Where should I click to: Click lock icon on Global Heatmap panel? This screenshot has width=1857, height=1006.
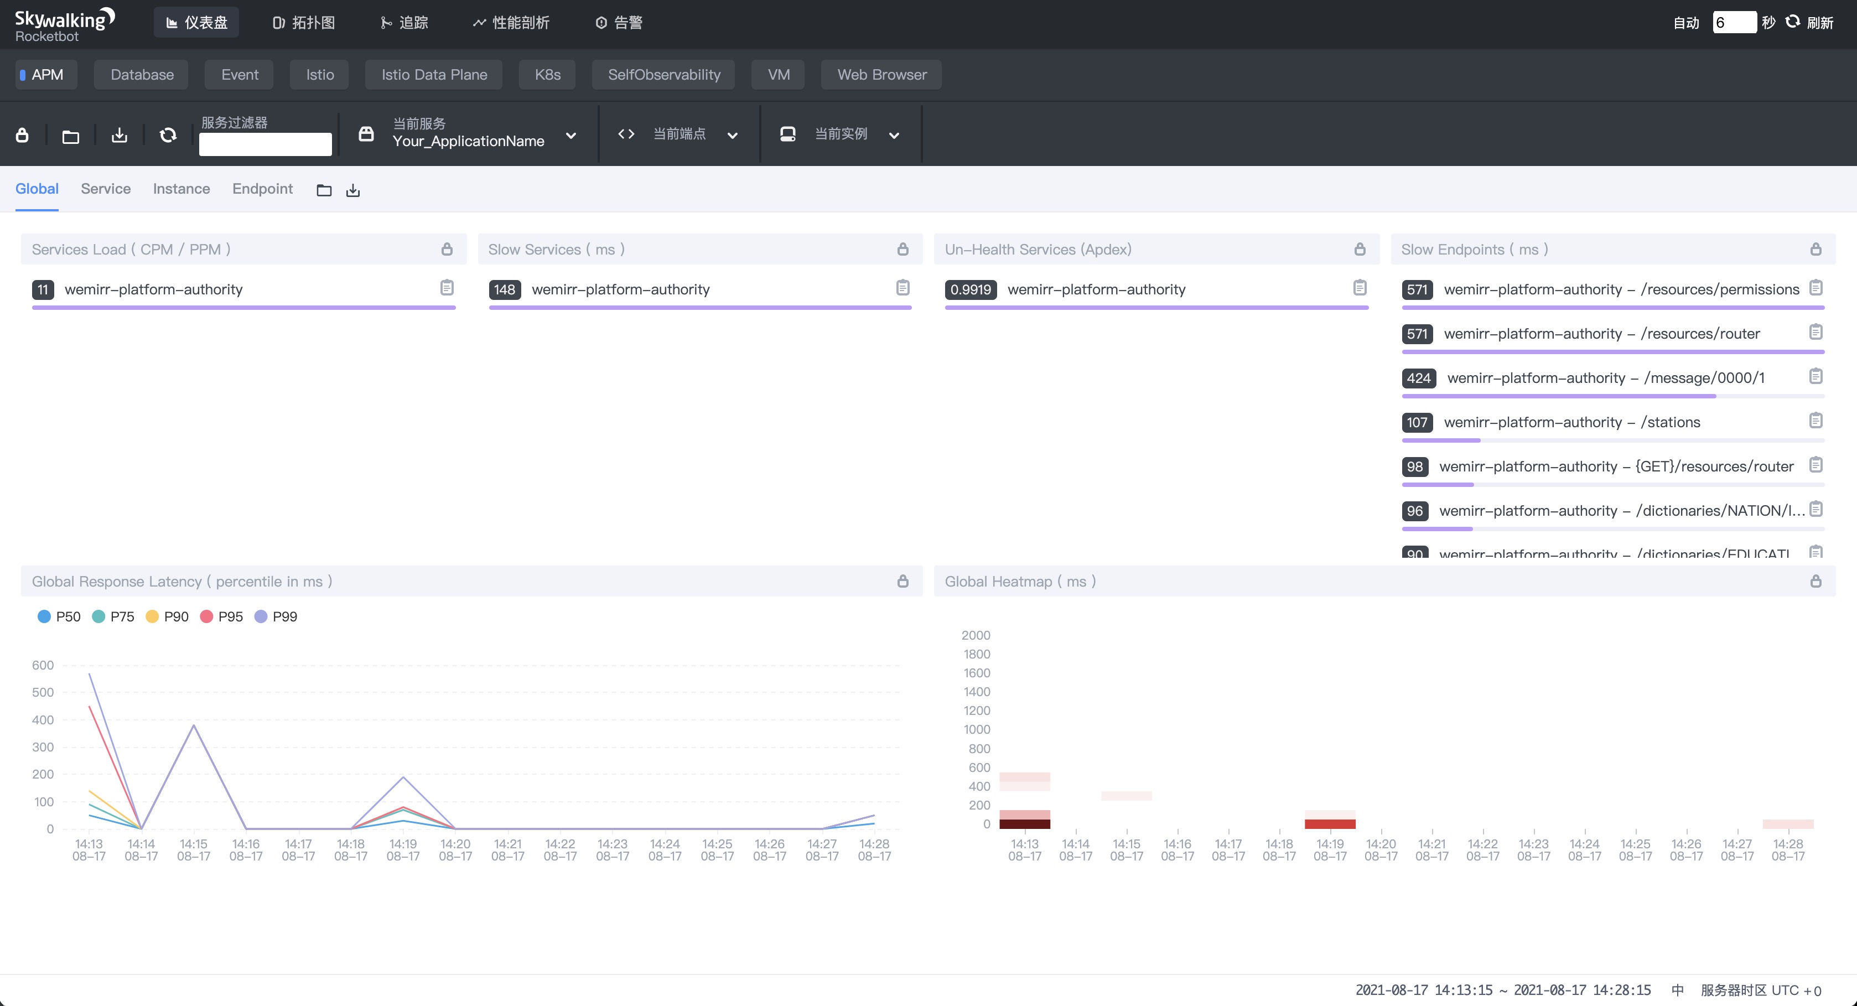[x=1815, y=581]
